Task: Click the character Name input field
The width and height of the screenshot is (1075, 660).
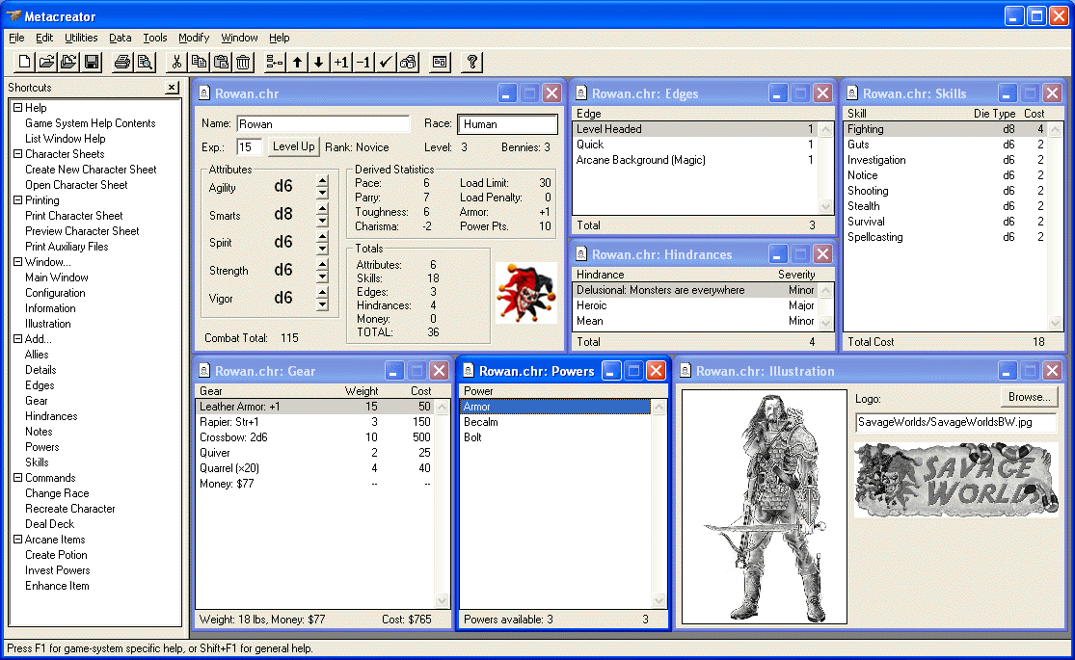Action: click(x=323, y=124)
